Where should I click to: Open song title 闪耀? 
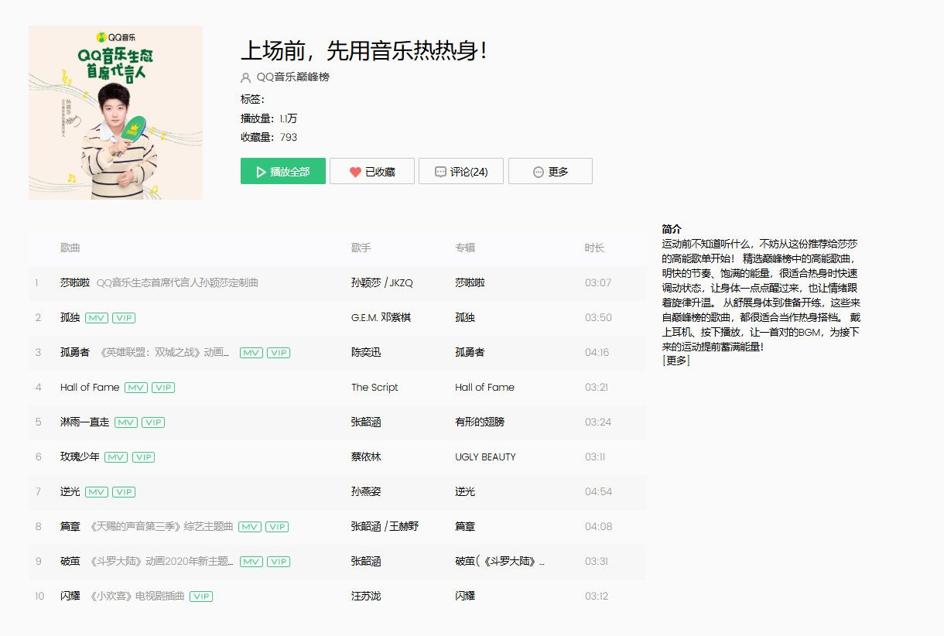70,597
